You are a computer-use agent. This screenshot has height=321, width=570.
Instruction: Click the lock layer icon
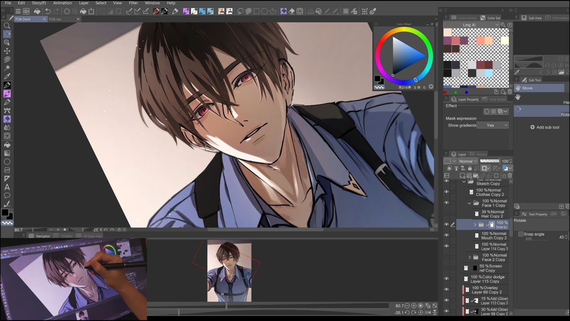point(469,168)
